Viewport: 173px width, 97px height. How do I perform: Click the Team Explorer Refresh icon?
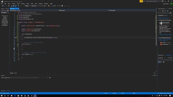168,11
